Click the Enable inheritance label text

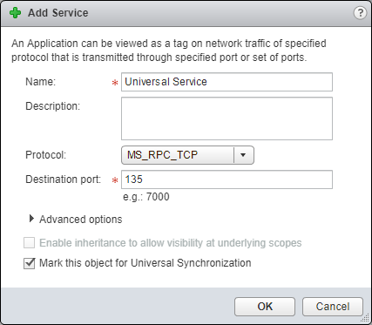[x=171, y=243]
